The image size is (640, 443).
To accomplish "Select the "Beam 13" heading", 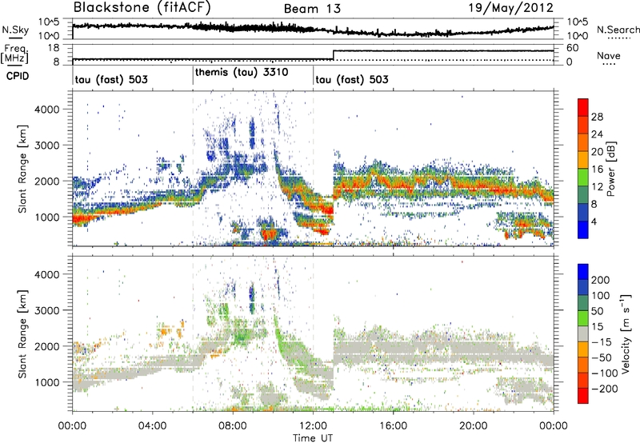I will 312,9.
